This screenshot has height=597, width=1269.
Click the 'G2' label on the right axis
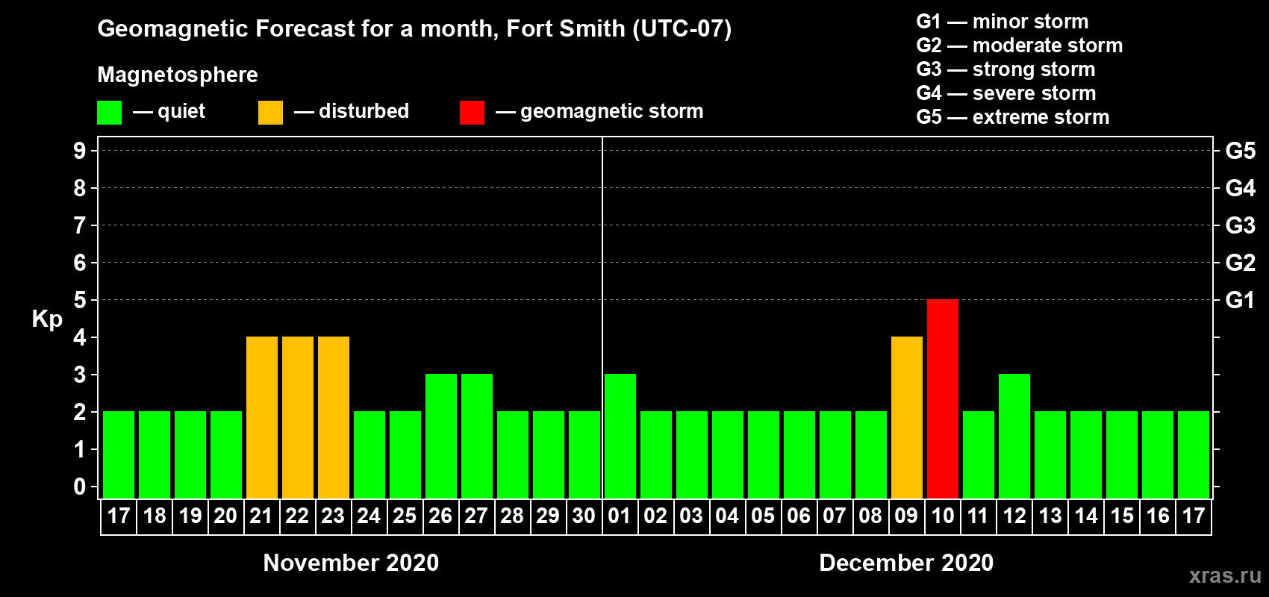click(1241, 263)
